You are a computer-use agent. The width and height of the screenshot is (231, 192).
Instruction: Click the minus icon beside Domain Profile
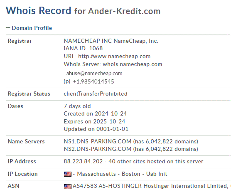click(8, 27)
